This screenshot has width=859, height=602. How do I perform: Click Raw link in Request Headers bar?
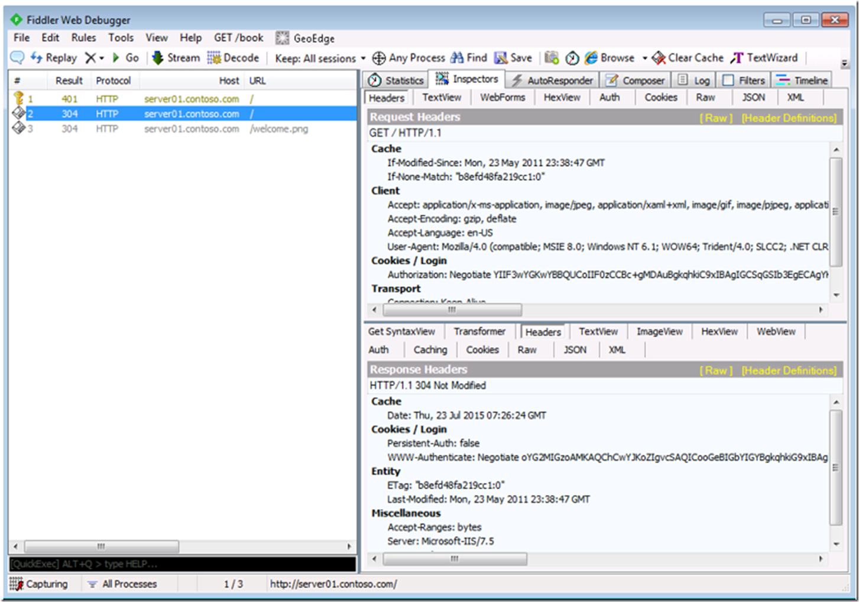pos(716,118)
